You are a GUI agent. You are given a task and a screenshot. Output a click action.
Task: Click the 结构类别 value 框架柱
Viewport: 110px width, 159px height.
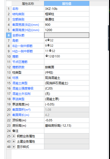point(50,14)
